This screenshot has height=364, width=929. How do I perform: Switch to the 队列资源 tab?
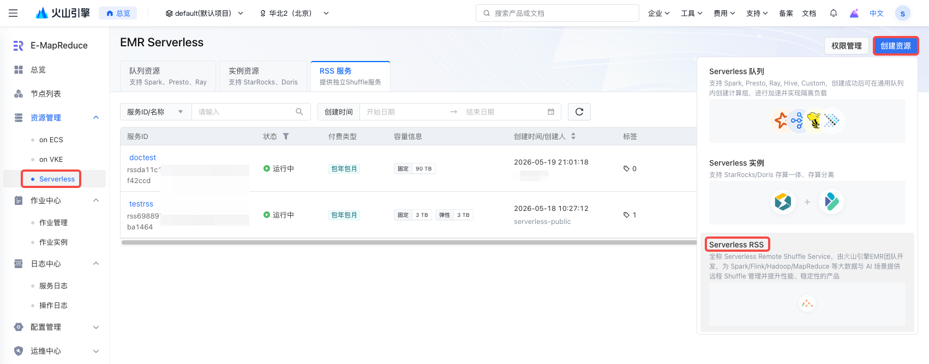point(168,76)
